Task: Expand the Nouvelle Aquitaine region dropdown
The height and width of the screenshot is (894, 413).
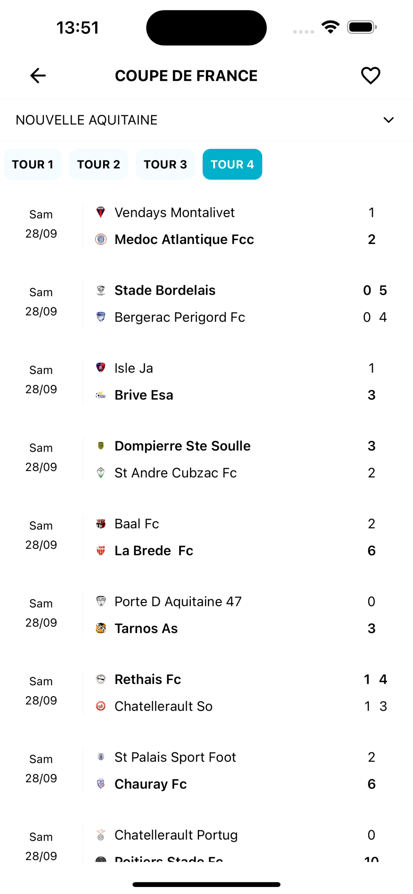Action: pos(206,120)
